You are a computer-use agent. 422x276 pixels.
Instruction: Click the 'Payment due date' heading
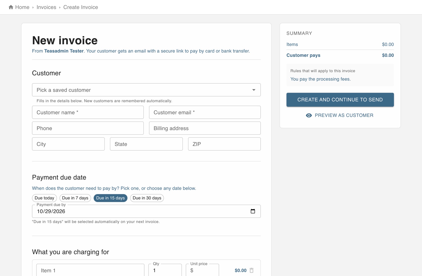(x=59, y=177)
